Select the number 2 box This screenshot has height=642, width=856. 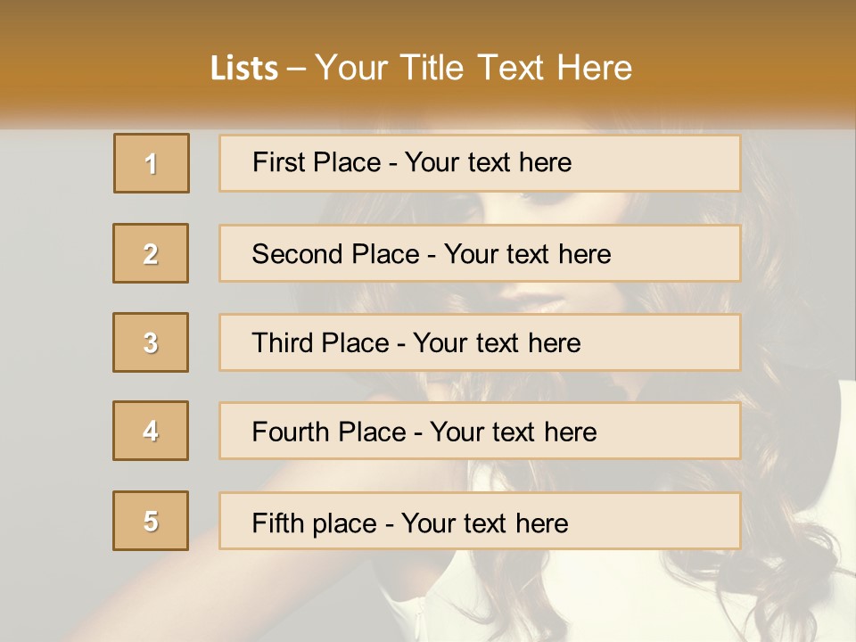[x=151, y=253]
